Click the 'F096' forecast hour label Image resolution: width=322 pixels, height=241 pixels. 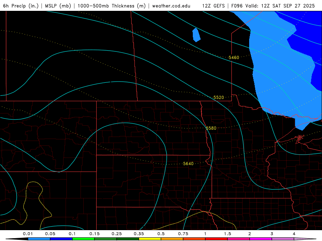pos(238,6)
